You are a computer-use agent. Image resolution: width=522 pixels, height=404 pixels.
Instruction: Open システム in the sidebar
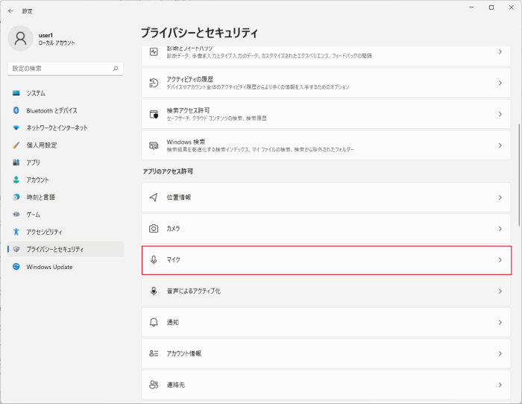[x=66, y=93]
